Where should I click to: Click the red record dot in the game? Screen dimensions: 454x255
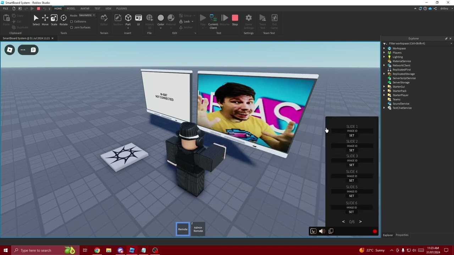tap(375, 232)
